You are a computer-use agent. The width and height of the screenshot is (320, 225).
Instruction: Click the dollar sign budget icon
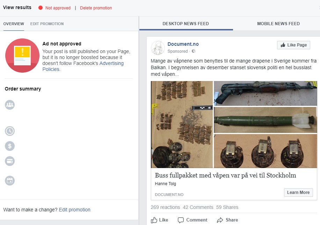(x=10, y=146)
